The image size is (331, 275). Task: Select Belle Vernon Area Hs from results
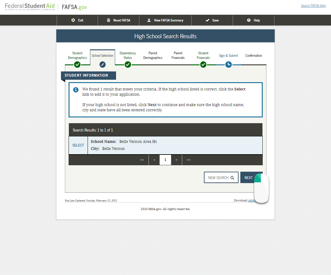78,145
